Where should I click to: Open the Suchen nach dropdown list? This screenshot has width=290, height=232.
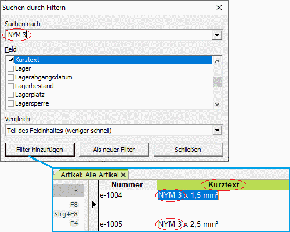click(x=217, y=35)
